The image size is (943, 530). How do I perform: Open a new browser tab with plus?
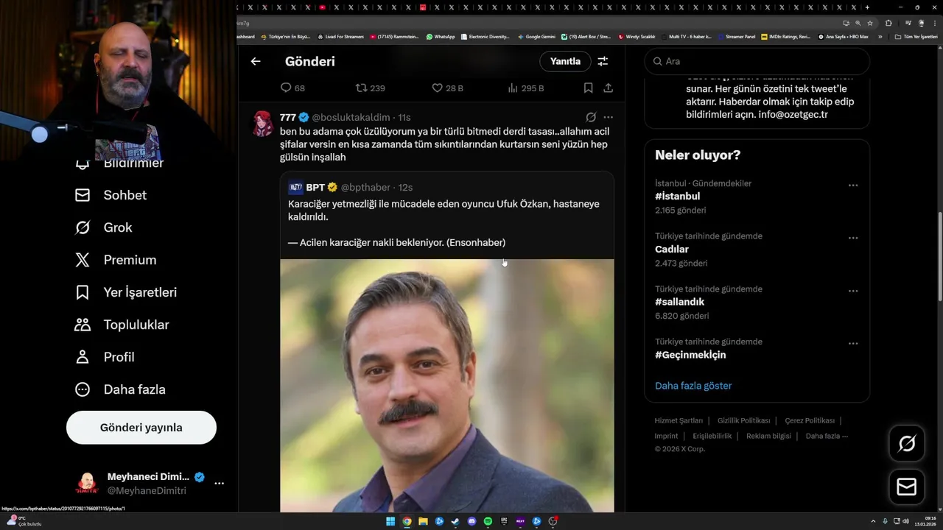[x=867, y=7]
